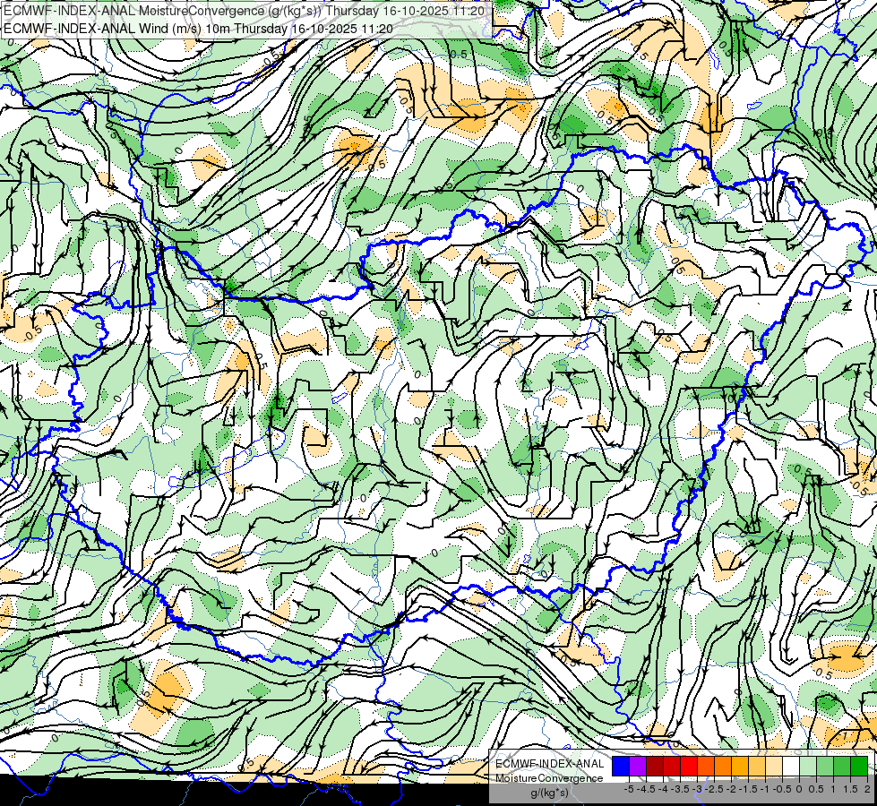This screenshot has height=806, width=877.
Task: Click the legend tick value '-1.5'
Action: click(748, 789)
